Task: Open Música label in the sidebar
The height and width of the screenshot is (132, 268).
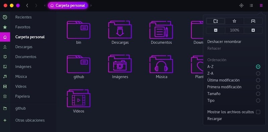Action: 21,76
